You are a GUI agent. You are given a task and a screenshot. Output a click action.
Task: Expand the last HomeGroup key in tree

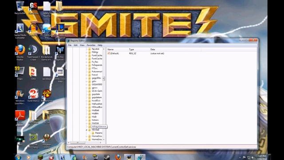[x=87, y=140]
